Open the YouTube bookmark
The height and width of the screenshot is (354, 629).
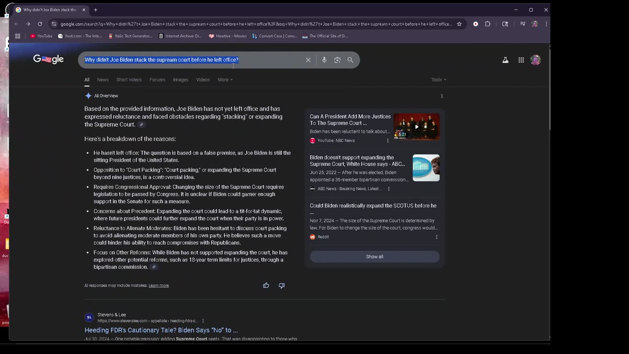pos(41,36)
